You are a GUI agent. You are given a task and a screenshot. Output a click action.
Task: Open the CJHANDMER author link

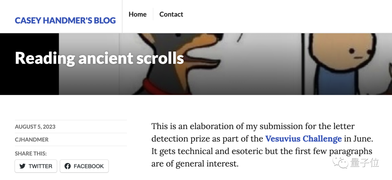pos(32,140)
